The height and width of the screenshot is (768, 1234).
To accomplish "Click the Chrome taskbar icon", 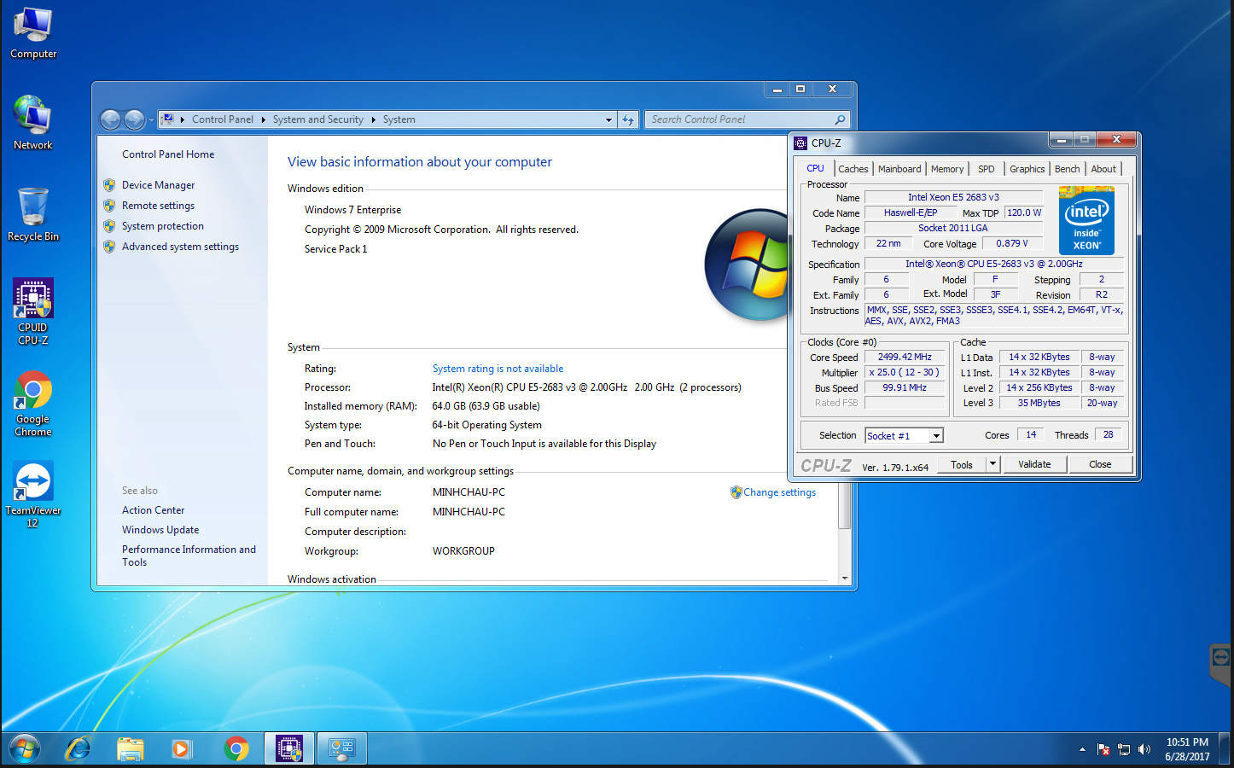I will tap(236, 749).
